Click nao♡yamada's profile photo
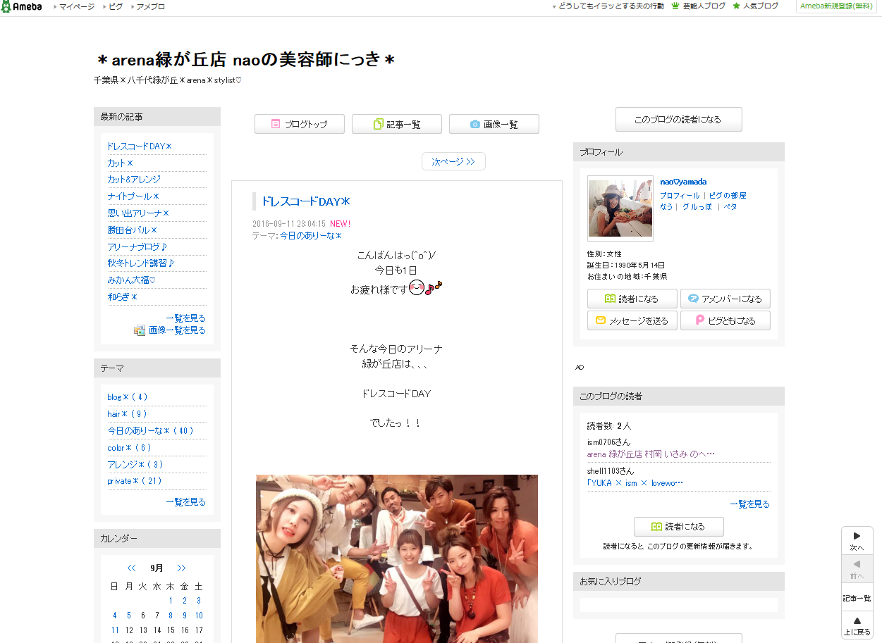 [x=620, y=208]
